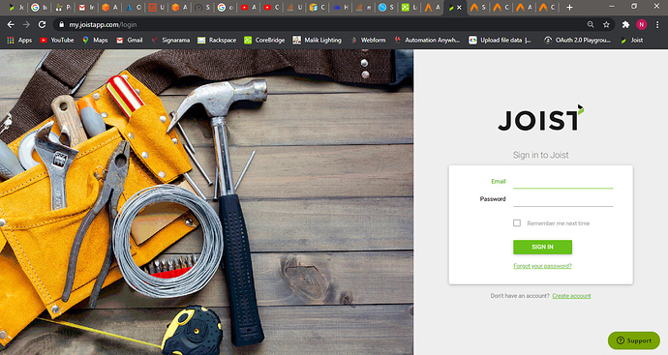Focus the Password input field

point(562,199)
